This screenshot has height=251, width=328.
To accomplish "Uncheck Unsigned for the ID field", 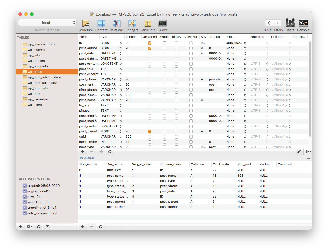I will (x=150, y=43).
